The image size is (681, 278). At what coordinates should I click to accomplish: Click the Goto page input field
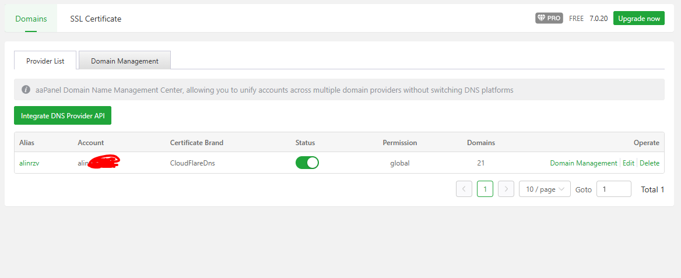[x=613, y=189]
